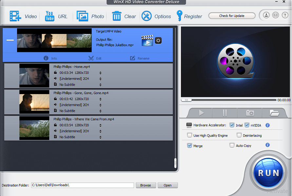Click the Register key icon
Image resolution: width=292 pixels, height=196 pixels.
(x=179, y=16)
